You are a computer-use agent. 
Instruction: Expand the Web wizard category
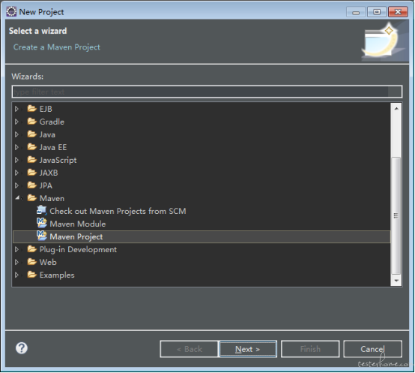[x=16, y=262]
